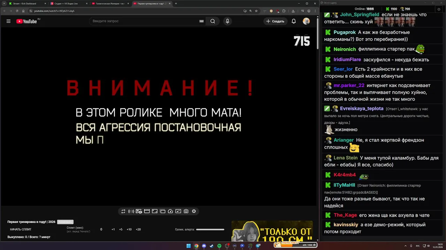
Task: Open the Chrome three-dot menu
Action: [x=315, y=11]
